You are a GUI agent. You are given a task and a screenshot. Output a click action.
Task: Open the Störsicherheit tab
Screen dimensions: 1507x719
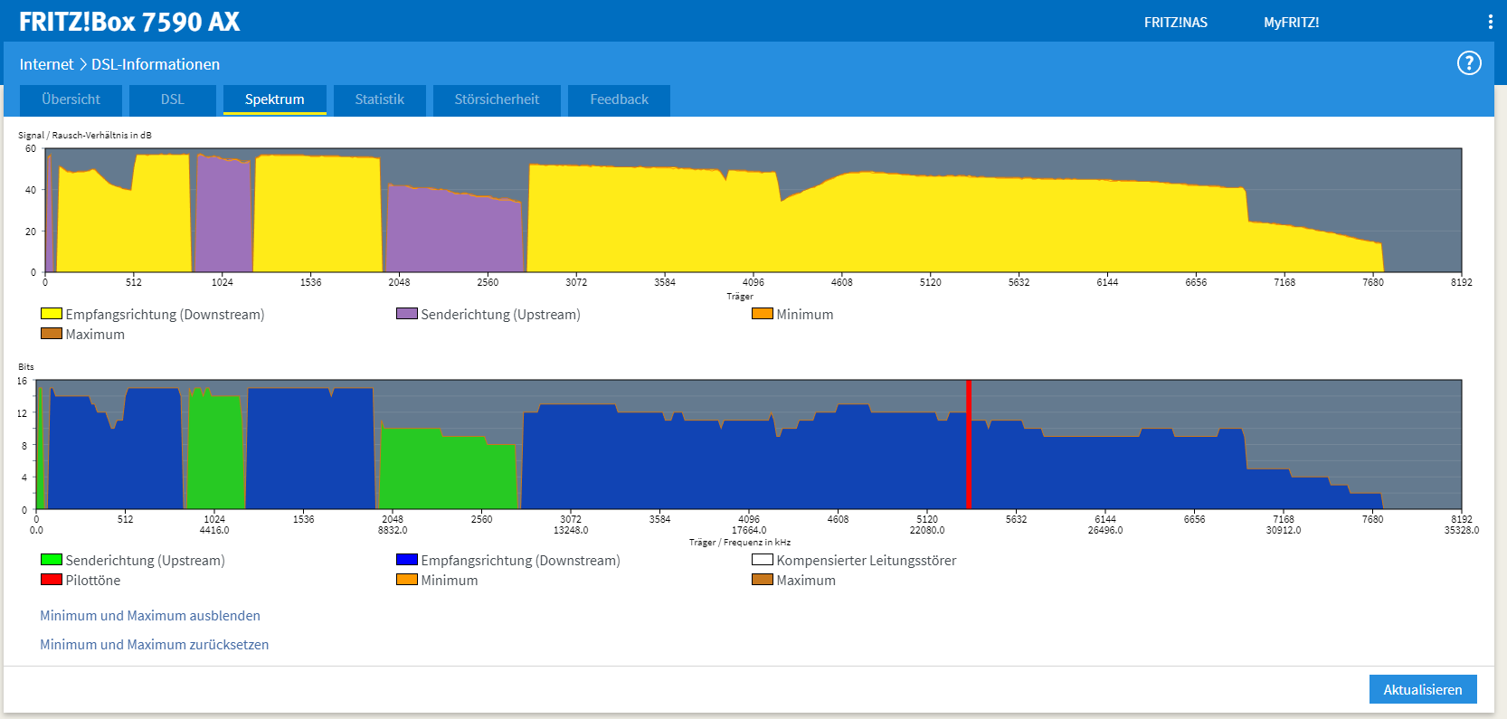pyautogui.click(x=497, y=99)
